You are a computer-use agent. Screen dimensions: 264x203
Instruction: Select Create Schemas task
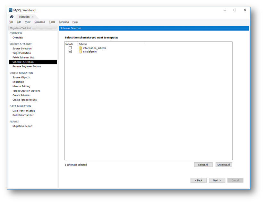[x=21, y=95]
